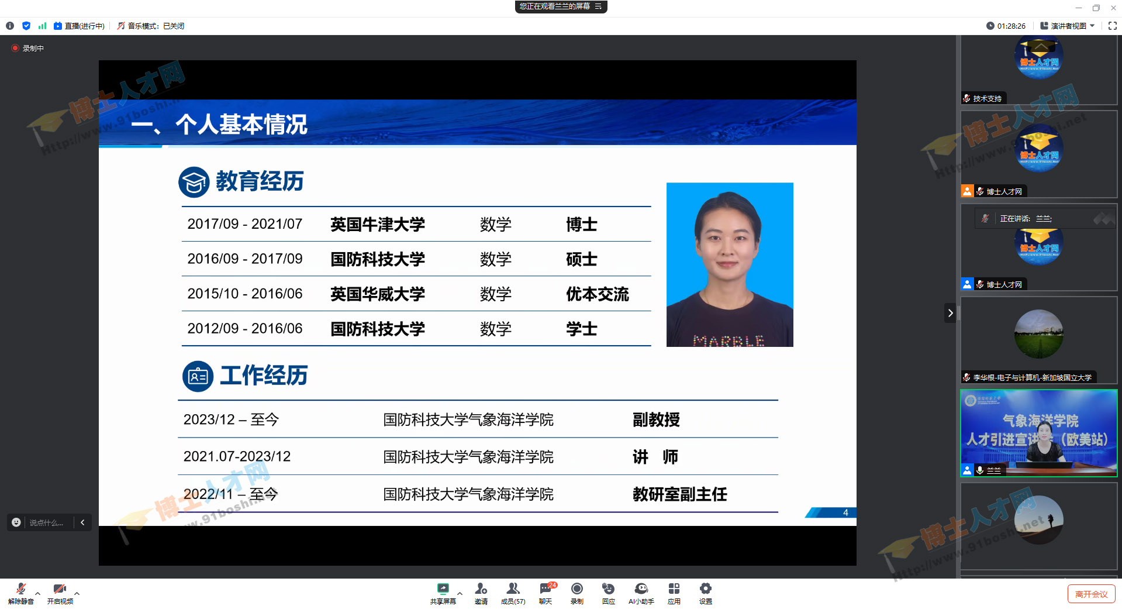Select the 兰兰 speaker video tile
This screenshot has height=609, width=1122.
(1039, 433)
